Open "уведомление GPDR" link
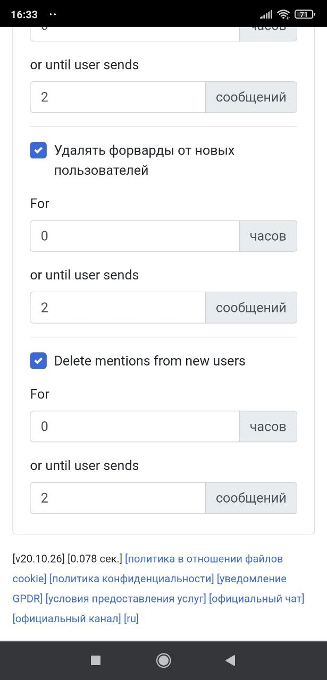 [149, 589]
